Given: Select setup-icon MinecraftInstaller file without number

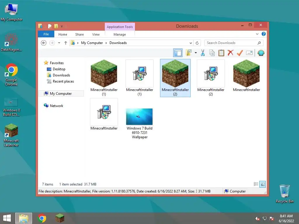Looking at the screenshot, I should [x=104, y=114].
